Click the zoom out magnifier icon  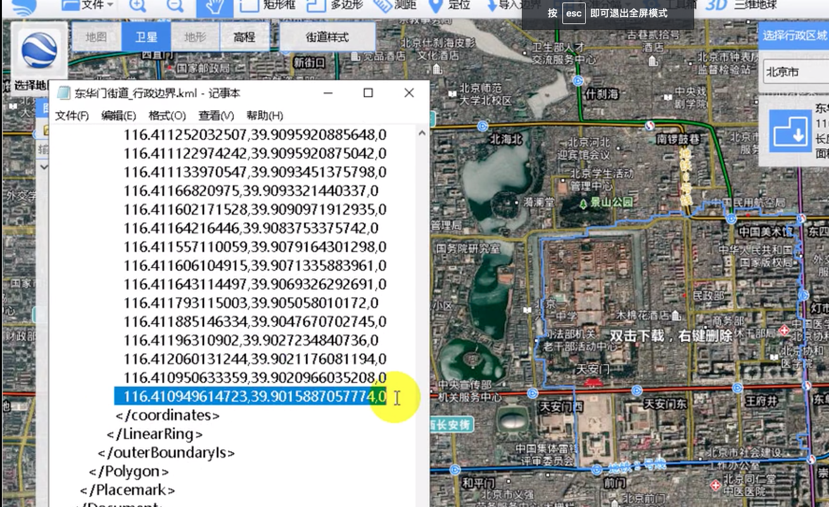(175, 6)
